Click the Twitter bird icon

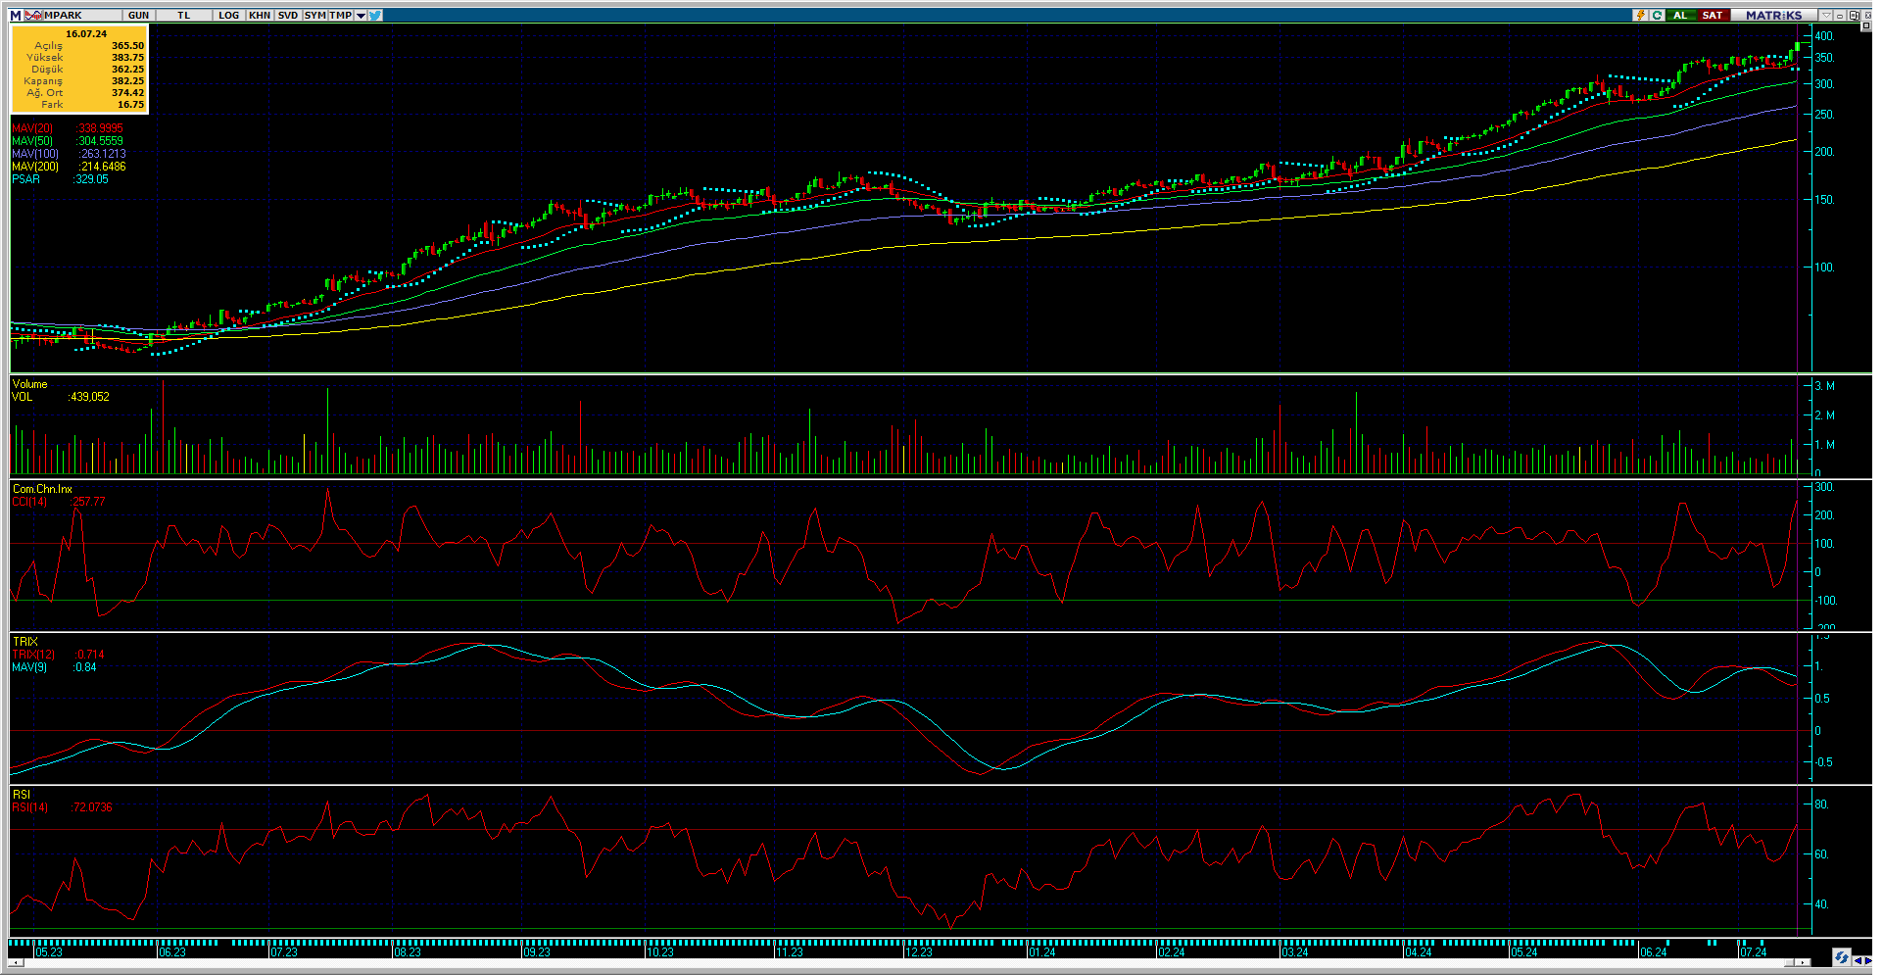point(375,15)
